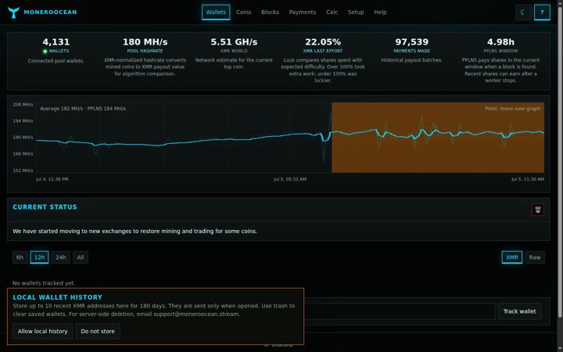Switch hashrate display to Raw

pyautogui.click(x=535, y=257)
